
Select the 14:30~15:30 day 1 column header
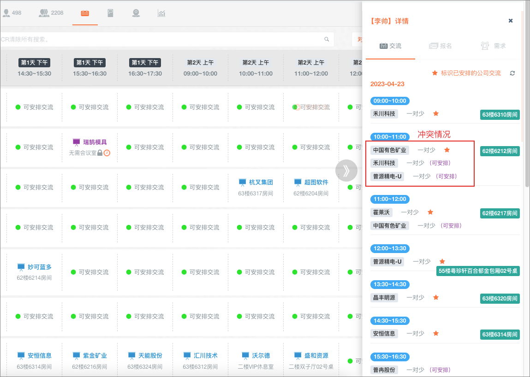point(34,68)
